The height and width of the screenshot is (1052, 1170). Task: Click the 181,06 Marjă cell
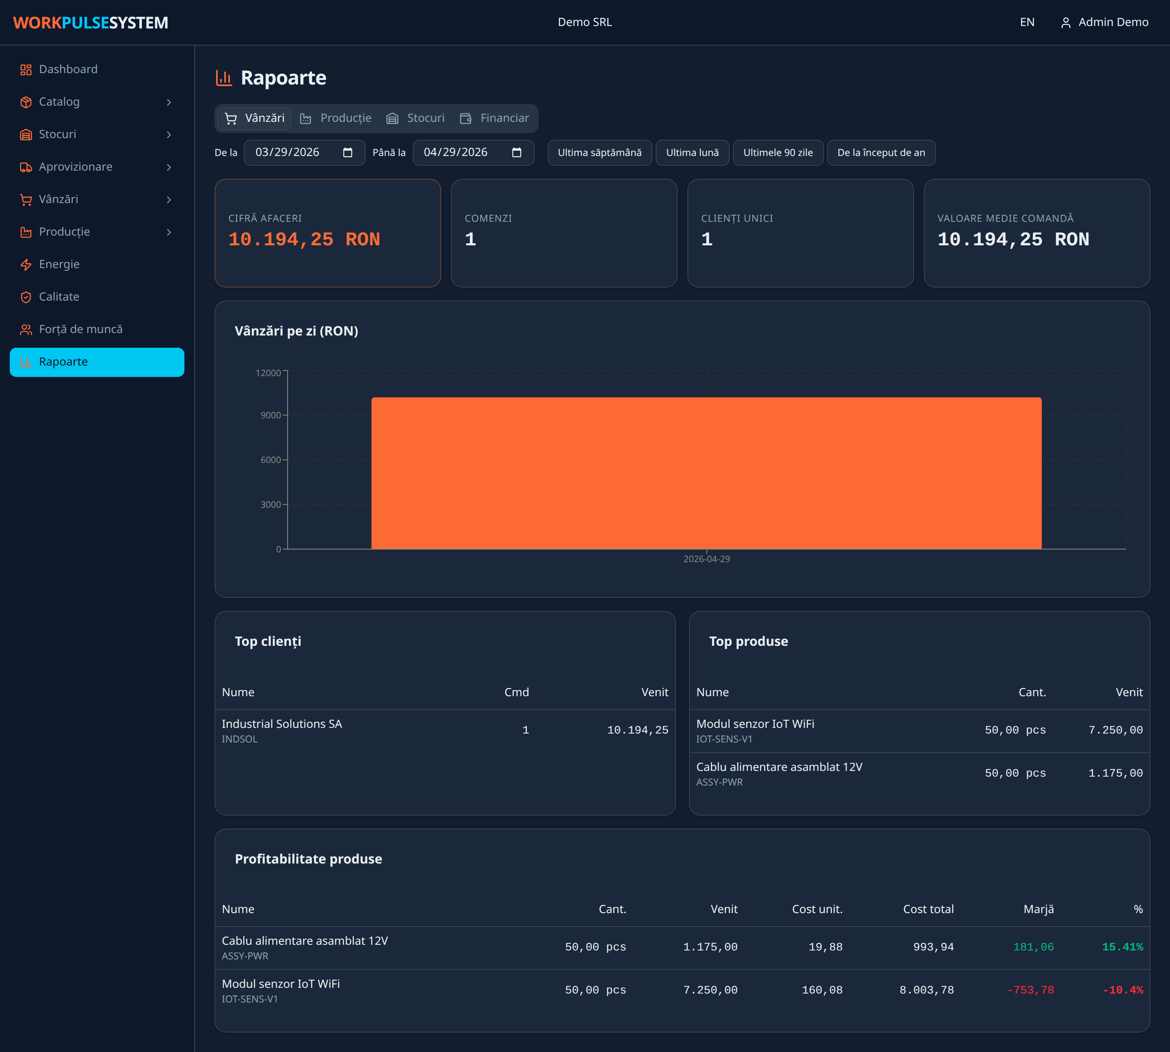pyautogui.click(x=1033, y=947)
